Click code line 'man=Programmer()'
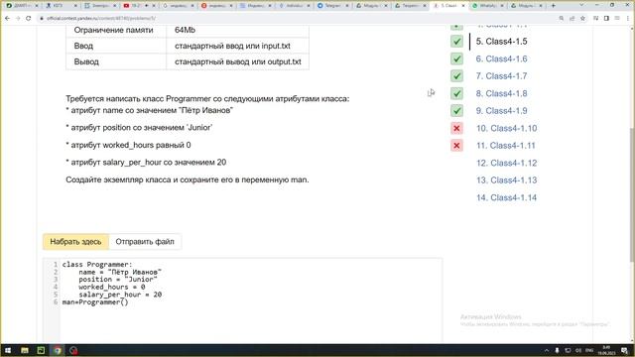The height and width of the screenshot is (357, 635). (95, 301)
